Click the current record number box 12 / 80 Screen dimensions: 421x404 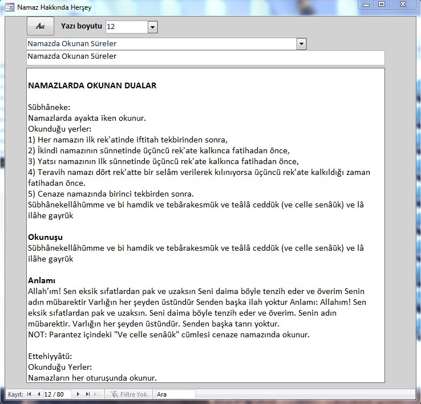click(57, 394)
